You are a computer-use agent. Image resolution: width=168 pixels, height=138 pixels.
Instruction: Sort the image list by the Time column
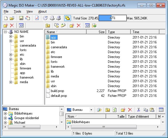[x=145, y=32]
